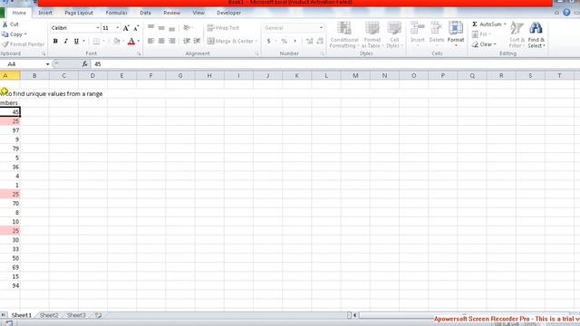Screen dimensions: 580x326
Task: Open the Review tab
Action: 171,13
